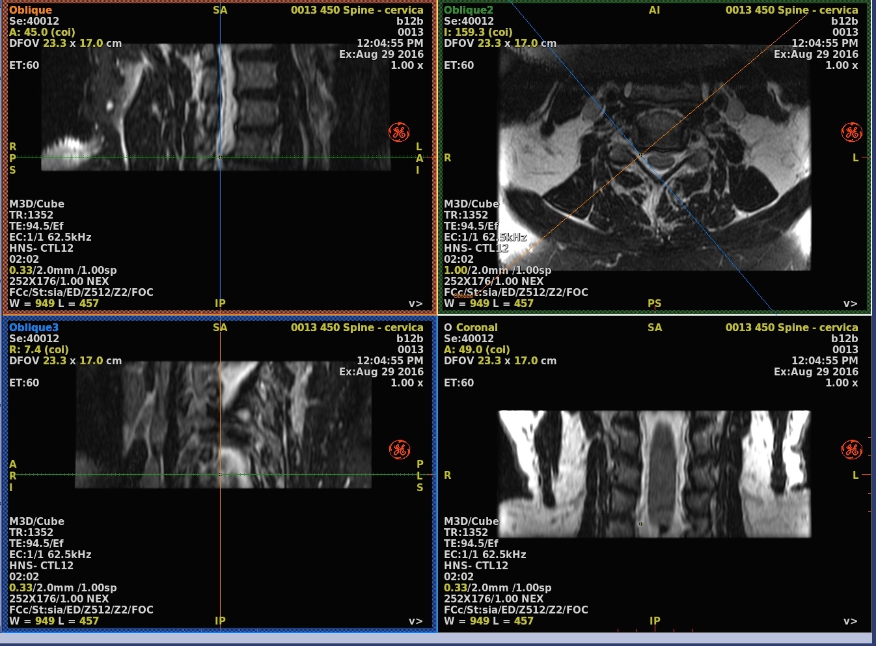Open the O Coronal view type label menu
Viewport: 876px width, 646px height.
click(x=471, y=327)
